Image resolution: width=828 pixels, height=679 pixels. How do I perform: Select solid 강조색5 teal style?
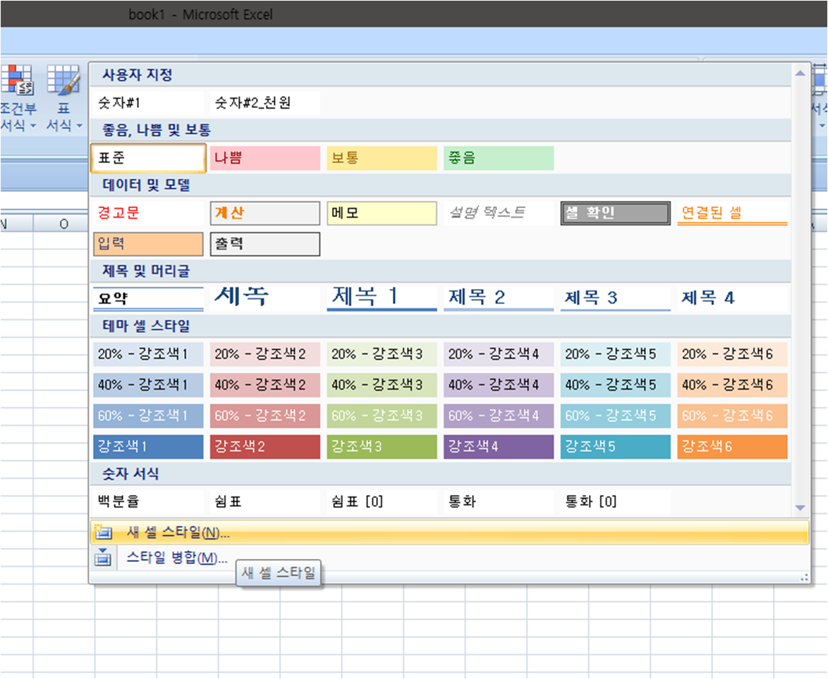point(615,447)
